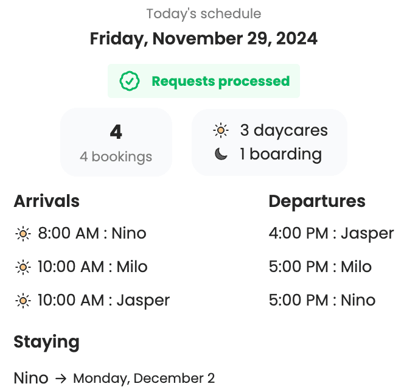The width and height of the screenshot is (404, 392).
Task: Click the sun icon next to Jasper's arrival
Action: point(23,301)
